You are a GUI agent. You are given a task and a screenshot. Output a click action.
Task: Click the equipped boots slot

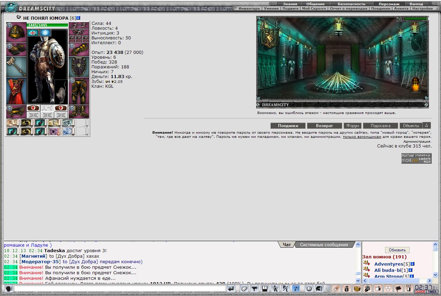click(x=79, y=112)
